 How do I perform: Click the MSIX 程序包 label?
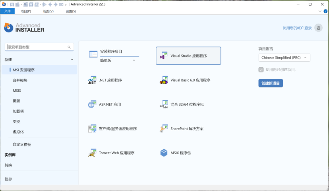coord(181,153)
